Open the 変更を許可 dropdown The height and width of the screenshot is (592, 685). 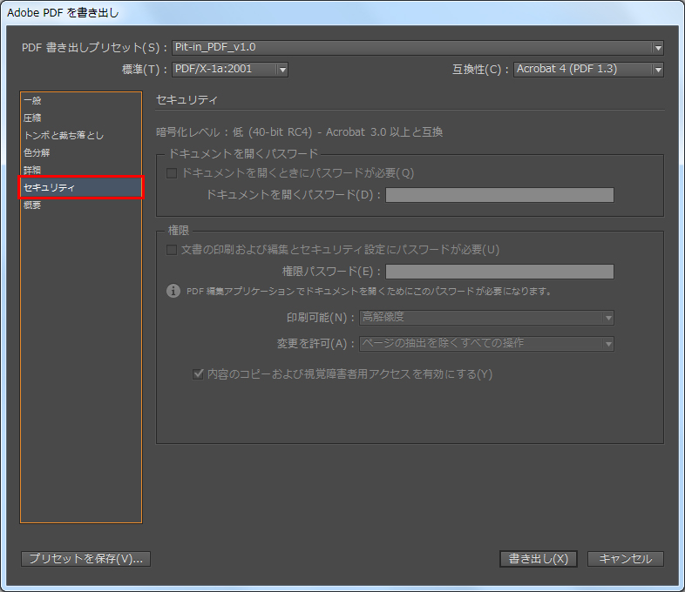[x=487, y=343]
